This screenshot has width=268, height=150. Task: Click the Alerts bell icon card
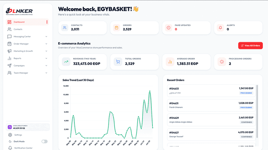pyautogui.click(x=220, y=28)
